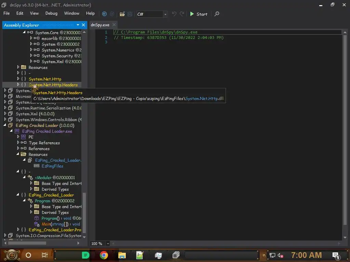Click the System.Net.Http link in tooltip
This screenshot has width=350, height=262.
click(x=202, y=99)
